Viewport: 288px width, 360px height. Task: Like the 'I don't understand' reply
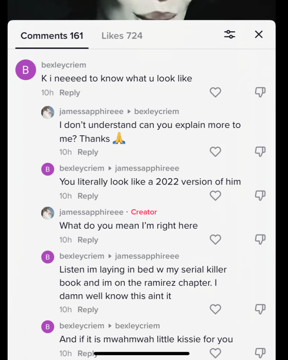(215, 152)
